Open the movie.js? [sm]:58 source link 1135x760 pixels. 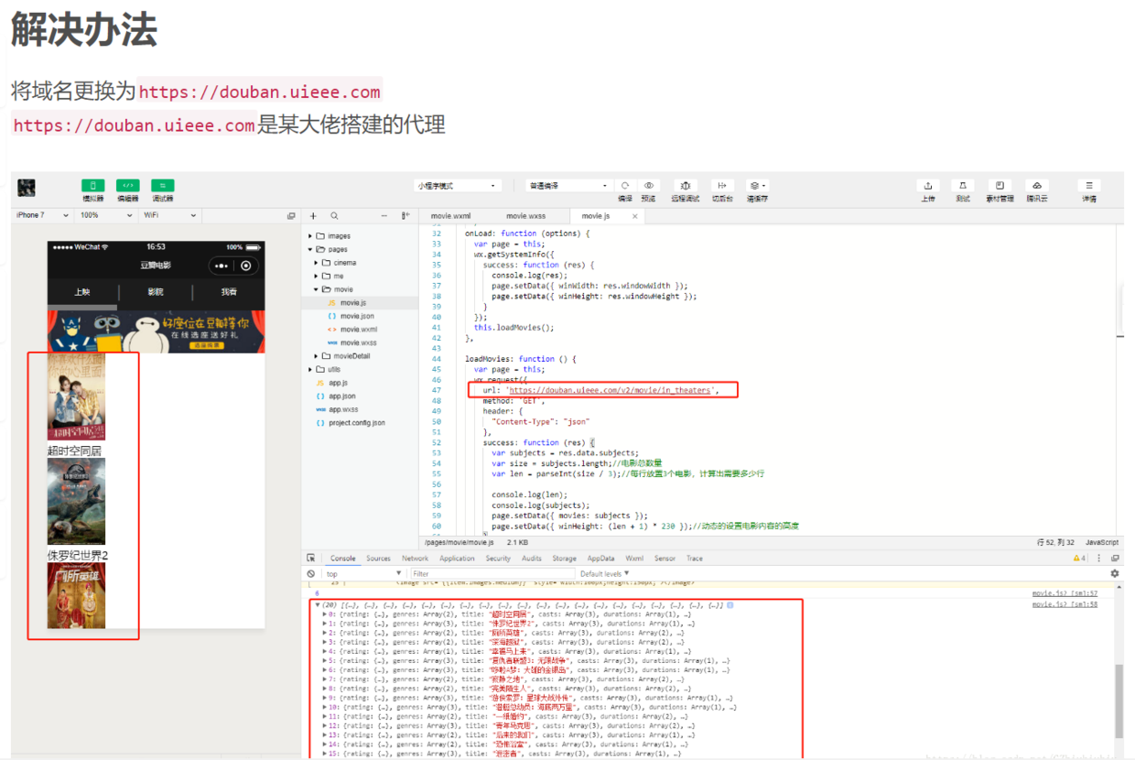[x=1065, y=604]
